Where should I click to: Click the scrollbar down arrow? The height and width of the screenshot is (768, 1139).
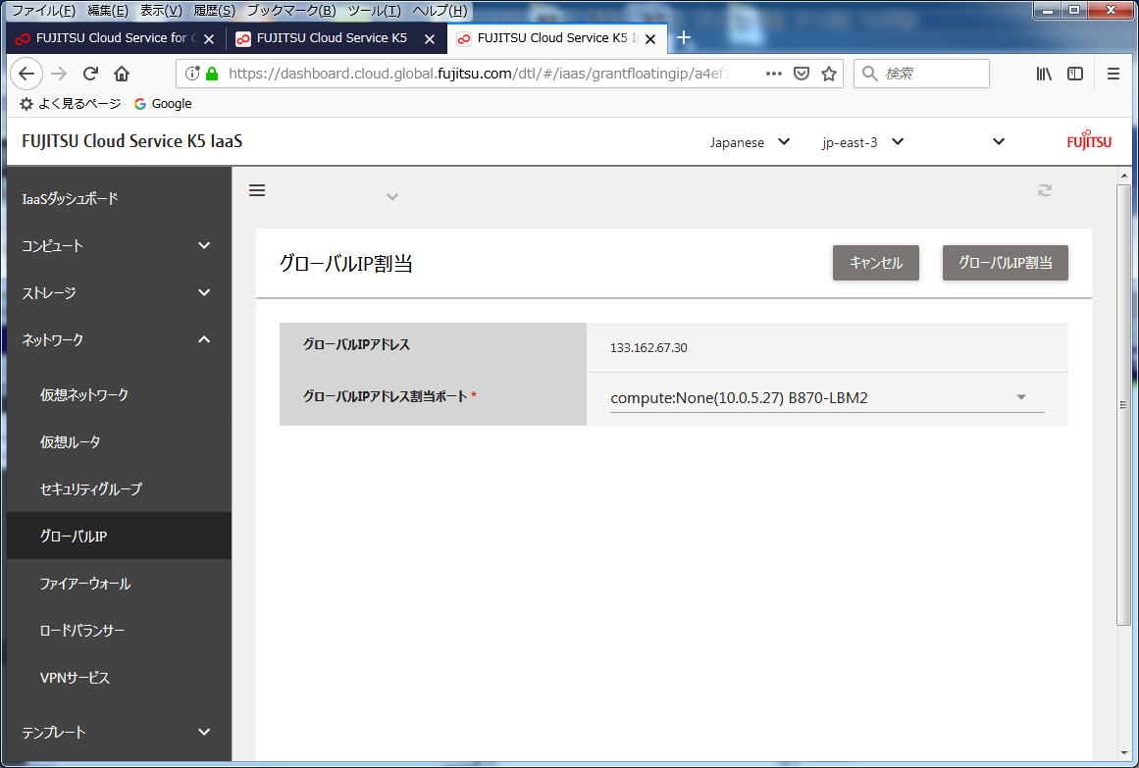(1123, 753)
